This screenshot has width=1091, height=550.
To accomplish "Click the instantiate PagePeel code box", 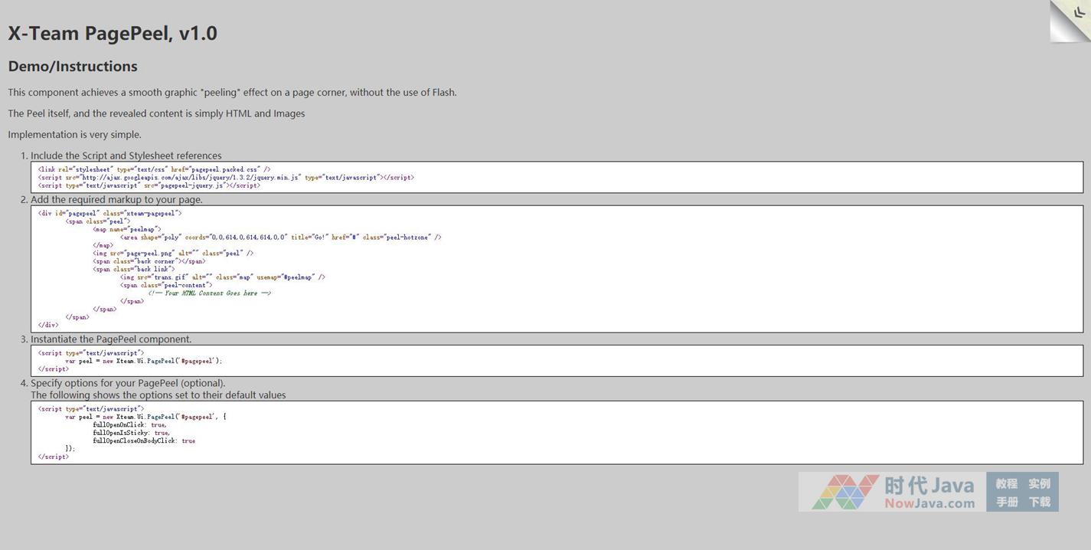I will pyautogui.click(x=557, y=361).
